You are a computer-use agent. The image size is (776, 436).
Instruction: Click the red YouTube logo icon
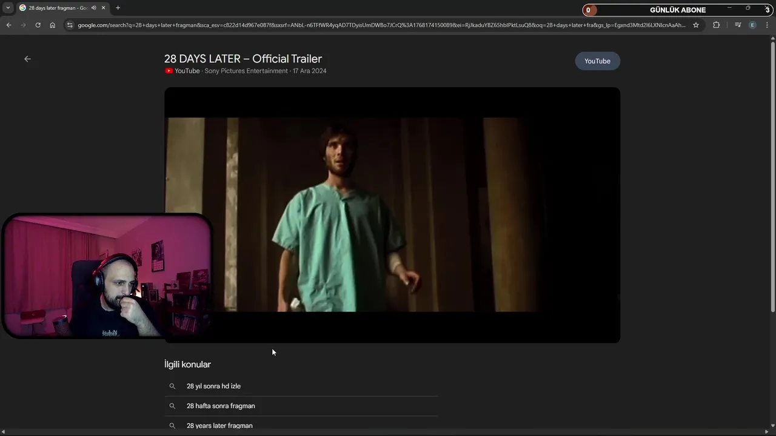click(169, 71)
